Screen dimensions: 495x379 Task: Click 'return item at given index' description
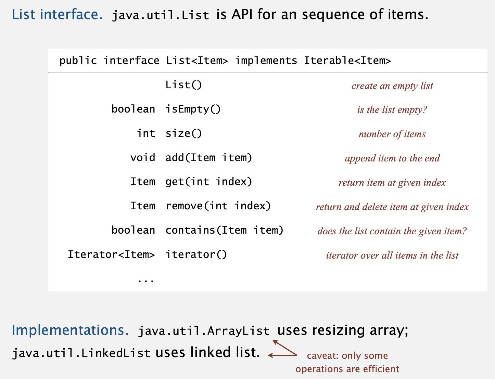tap(392, 183)
